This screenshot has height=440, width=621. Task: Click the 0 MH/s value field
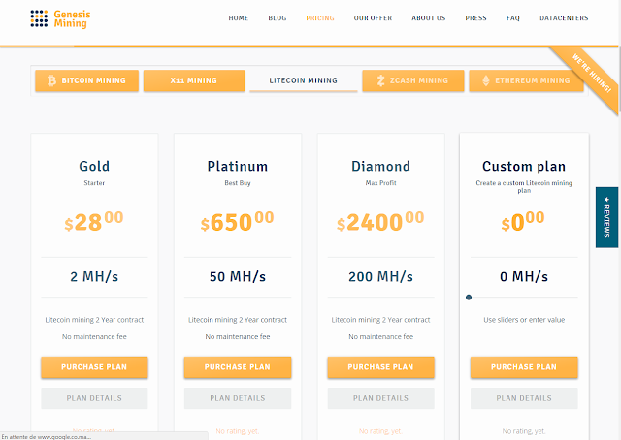click(x=524, y=276)
